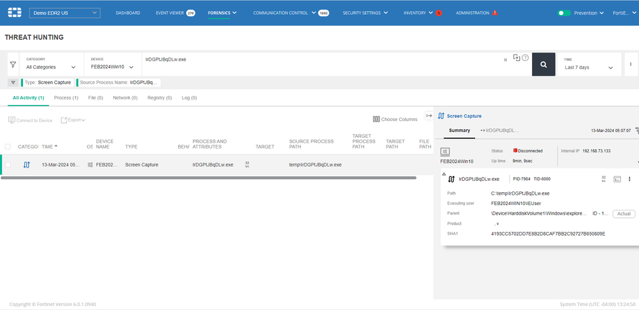Click the SHA1 hash value
The width and height of the screenshot is (639, 310).
[548, 234]
